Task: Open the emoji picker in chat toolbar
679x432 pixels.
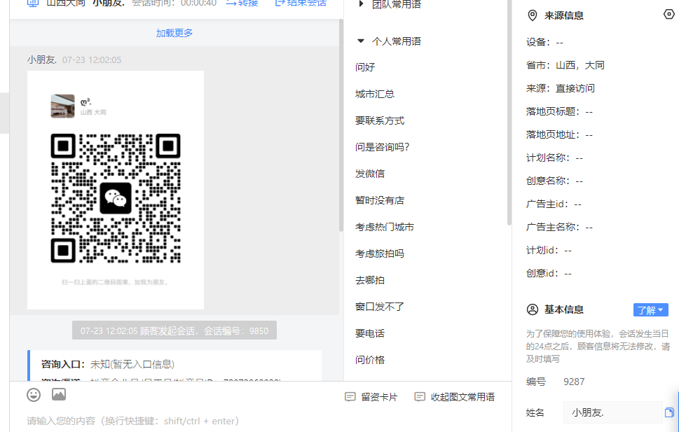Action: (34, 395)
